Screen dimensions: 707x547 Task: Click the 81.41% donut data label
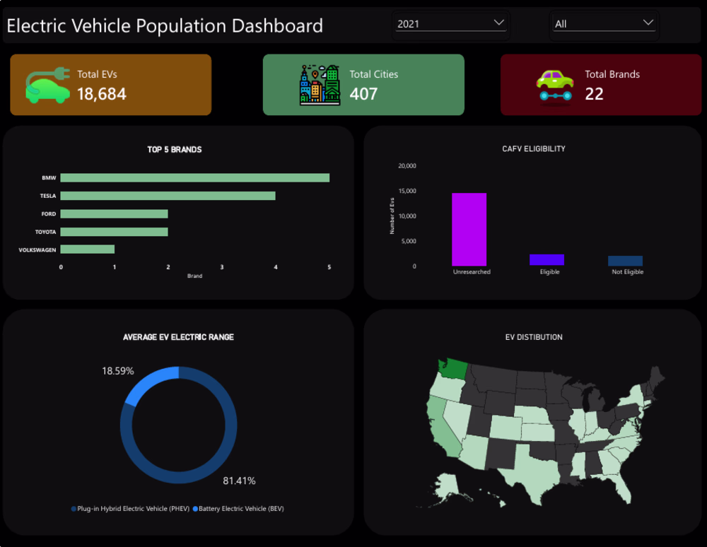pyautogui.click(x=239, y=481)
